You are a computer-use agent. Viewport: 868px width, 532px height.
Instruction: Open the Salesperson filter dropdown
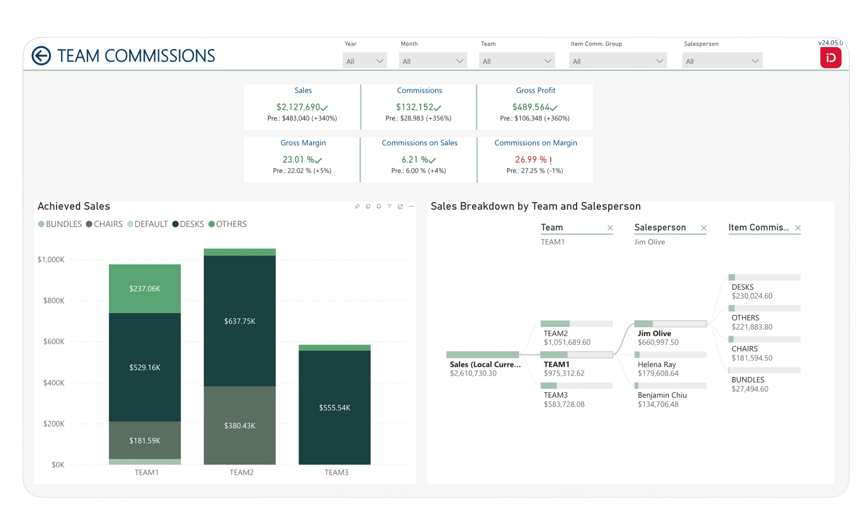coord(722,61)
